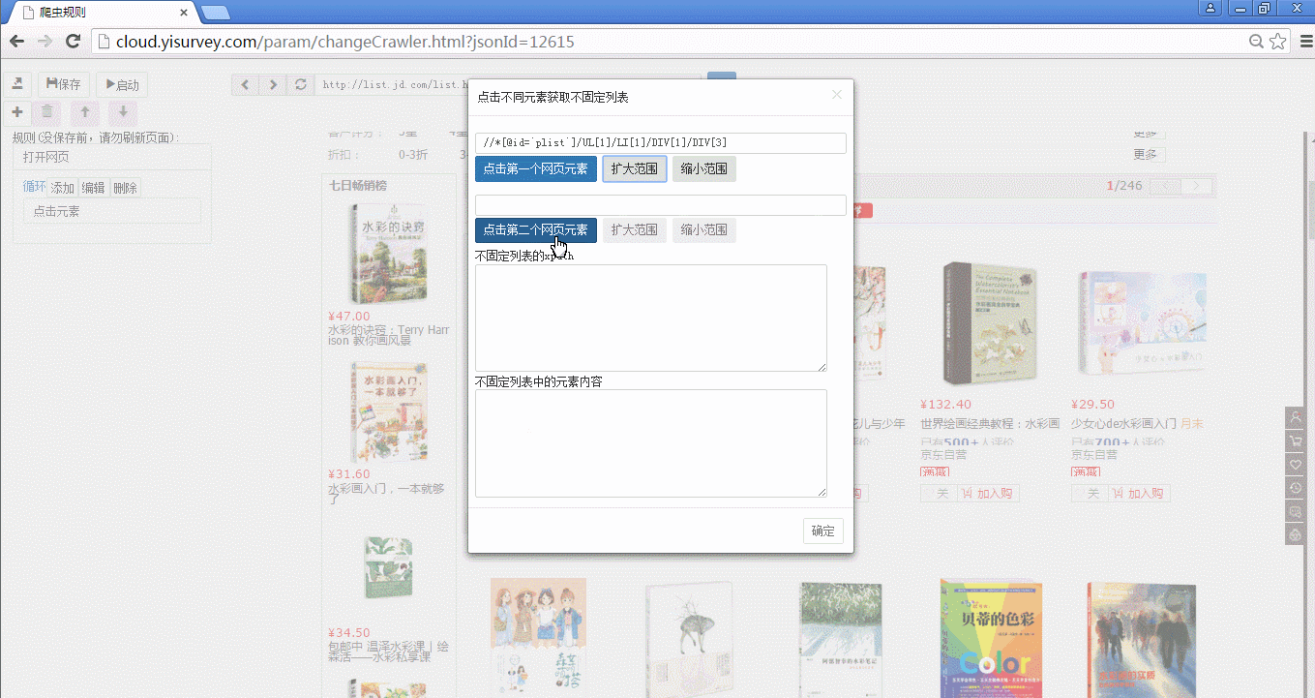Click the Chrome address bar URL

point(345,42)
